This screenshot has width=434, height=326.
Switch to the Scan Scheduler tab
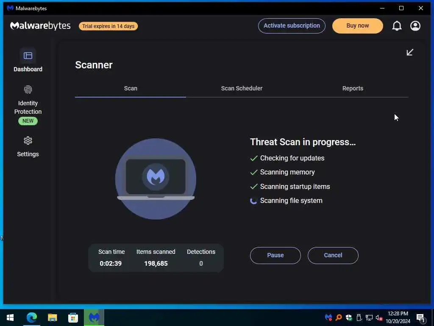242,88
